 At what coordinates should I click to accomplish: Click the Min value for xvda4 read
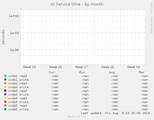(x=85, y=98)
